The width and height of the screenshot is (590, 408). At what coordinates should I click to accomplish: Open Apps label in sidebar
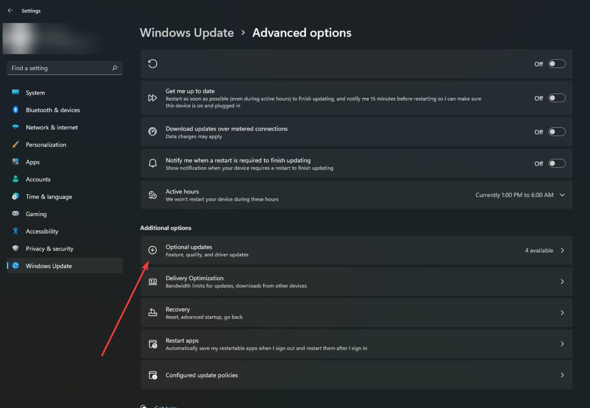click(33, 162)
